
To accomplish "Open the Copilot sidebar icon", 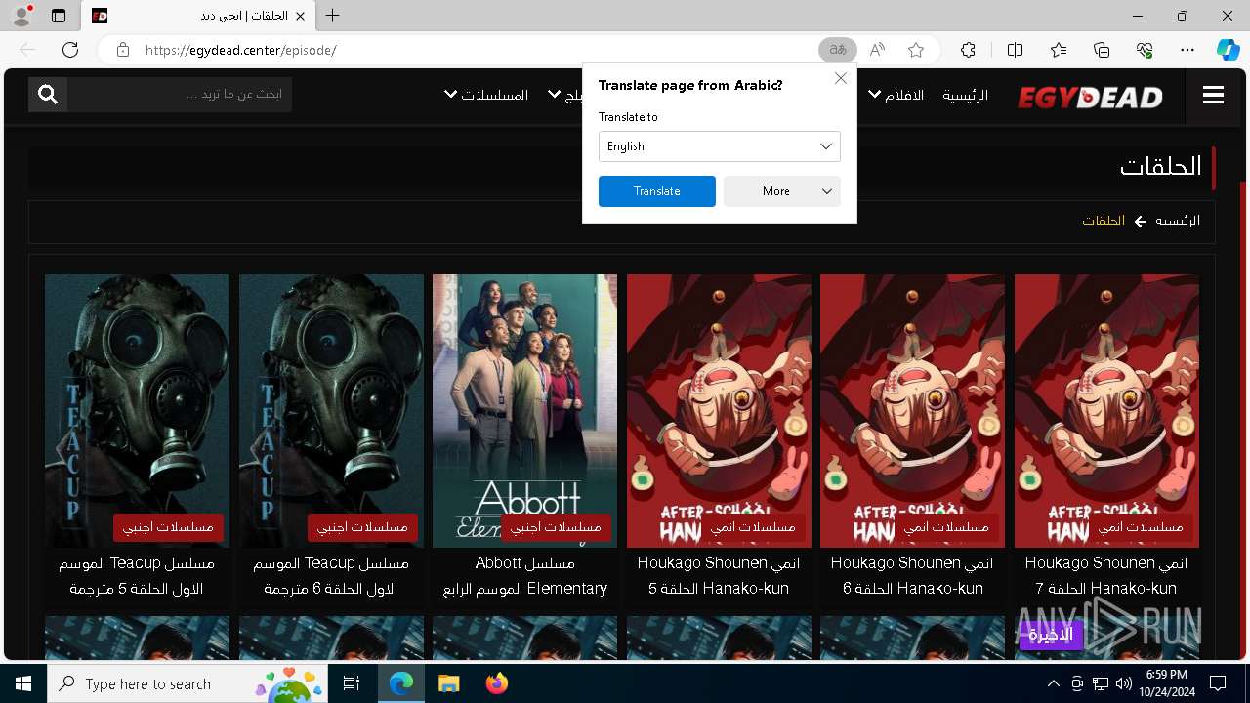I will click(x=1228, y=50).
